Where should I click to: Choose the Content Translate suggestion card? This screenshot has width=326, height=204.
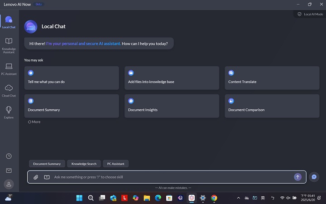point(272,78)
